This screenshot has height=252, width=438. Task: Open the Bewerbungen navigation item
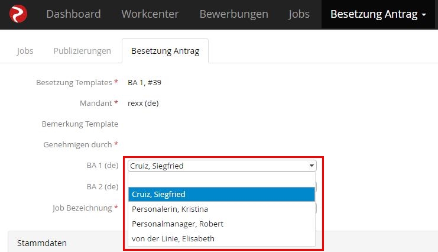click(234, 14)
